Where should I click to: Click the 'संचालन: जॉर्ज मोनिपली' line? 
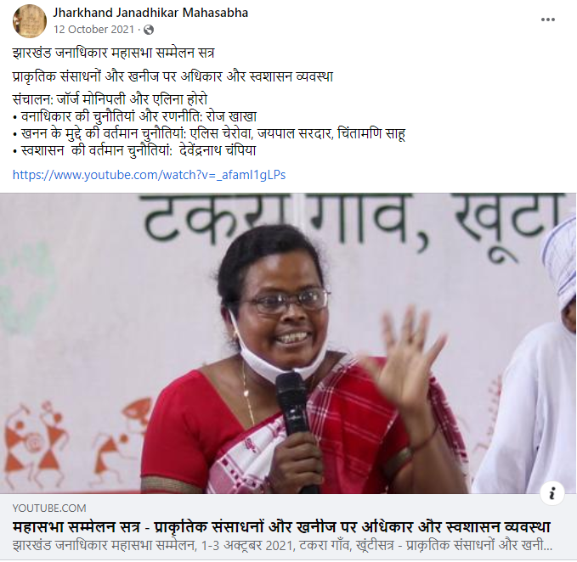coord(110,99)
